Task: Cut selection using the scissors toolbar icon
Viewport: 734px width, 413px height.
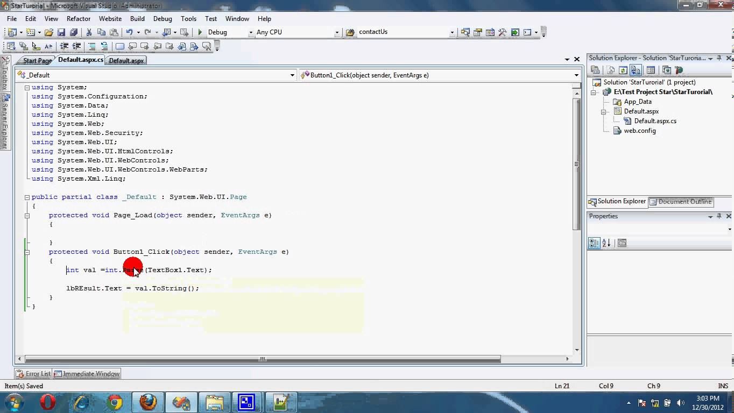Action: pos(89,32)
